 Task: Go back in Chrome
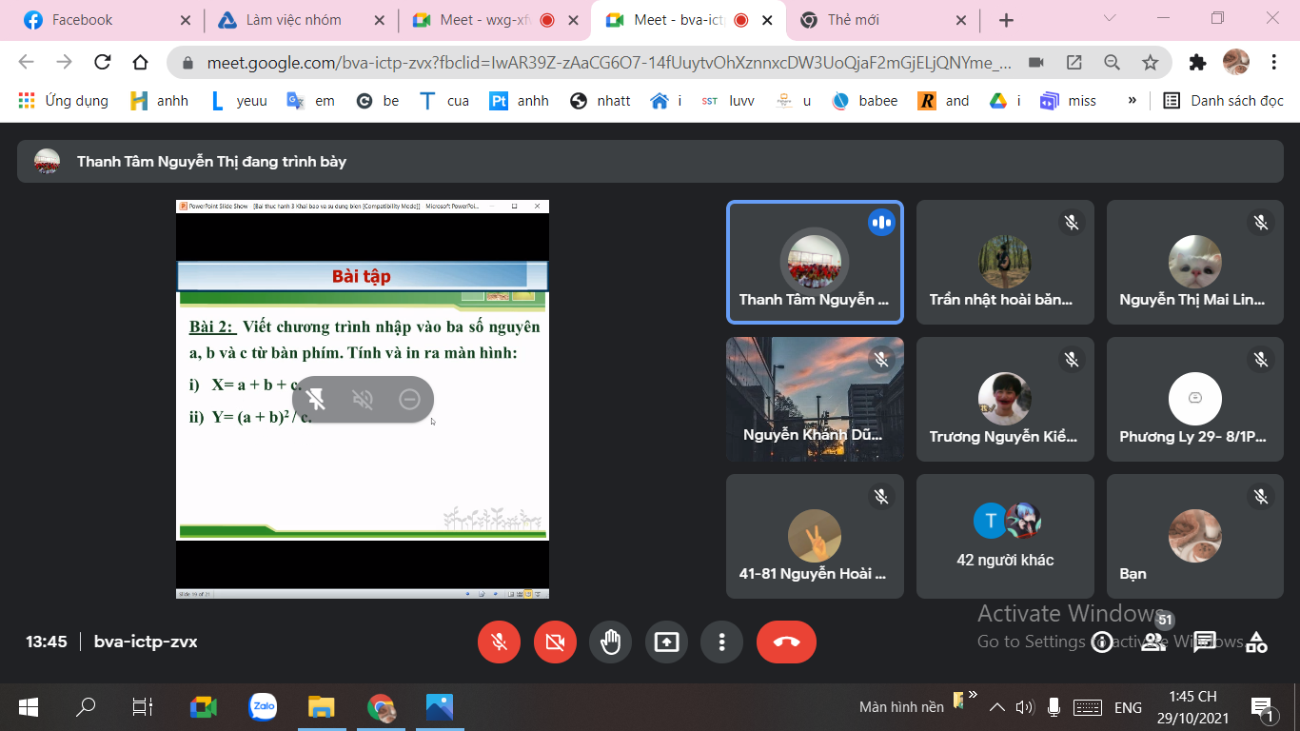(26, 62)
